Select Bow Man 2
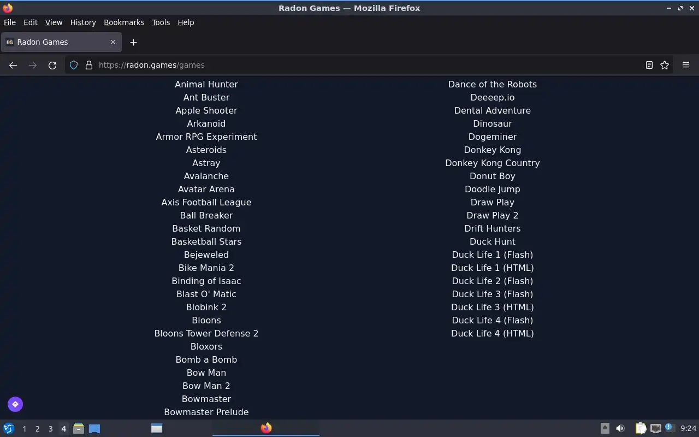This screenshot has height=437, width=699. 206,386
